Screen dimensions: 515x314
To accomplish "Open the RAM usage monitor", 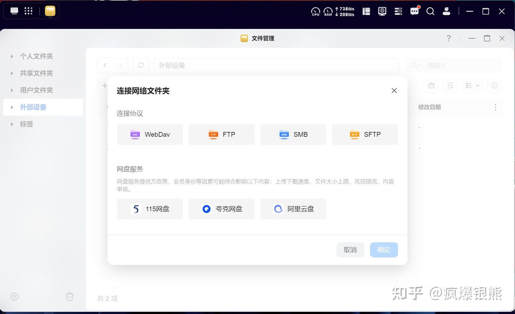I will pos(328,12).
